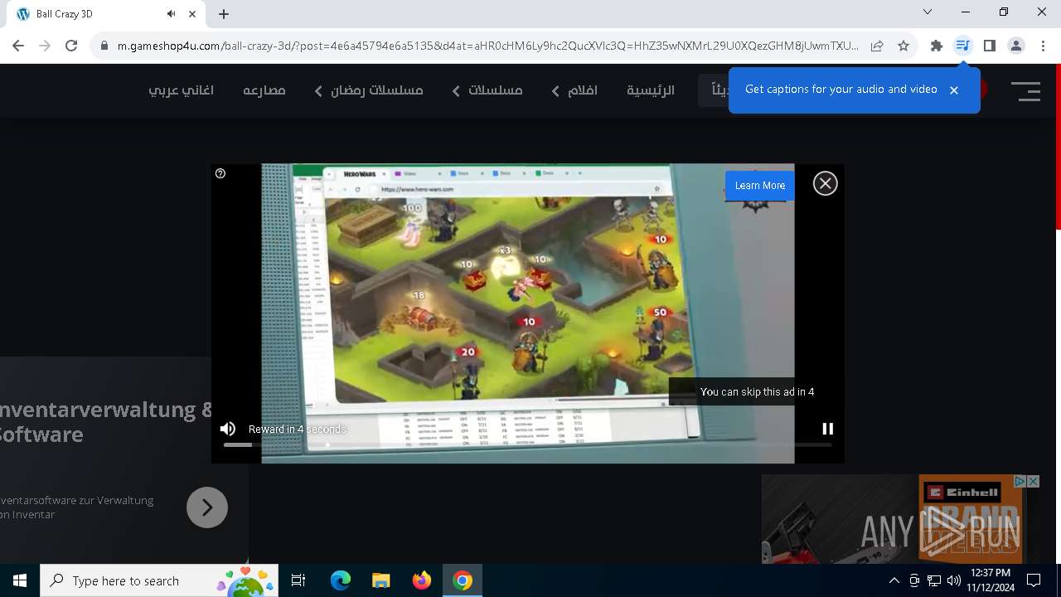Open the Windows Start menu
The width and height of the screenshot is (1061, 597).
[x=20, y=580]
